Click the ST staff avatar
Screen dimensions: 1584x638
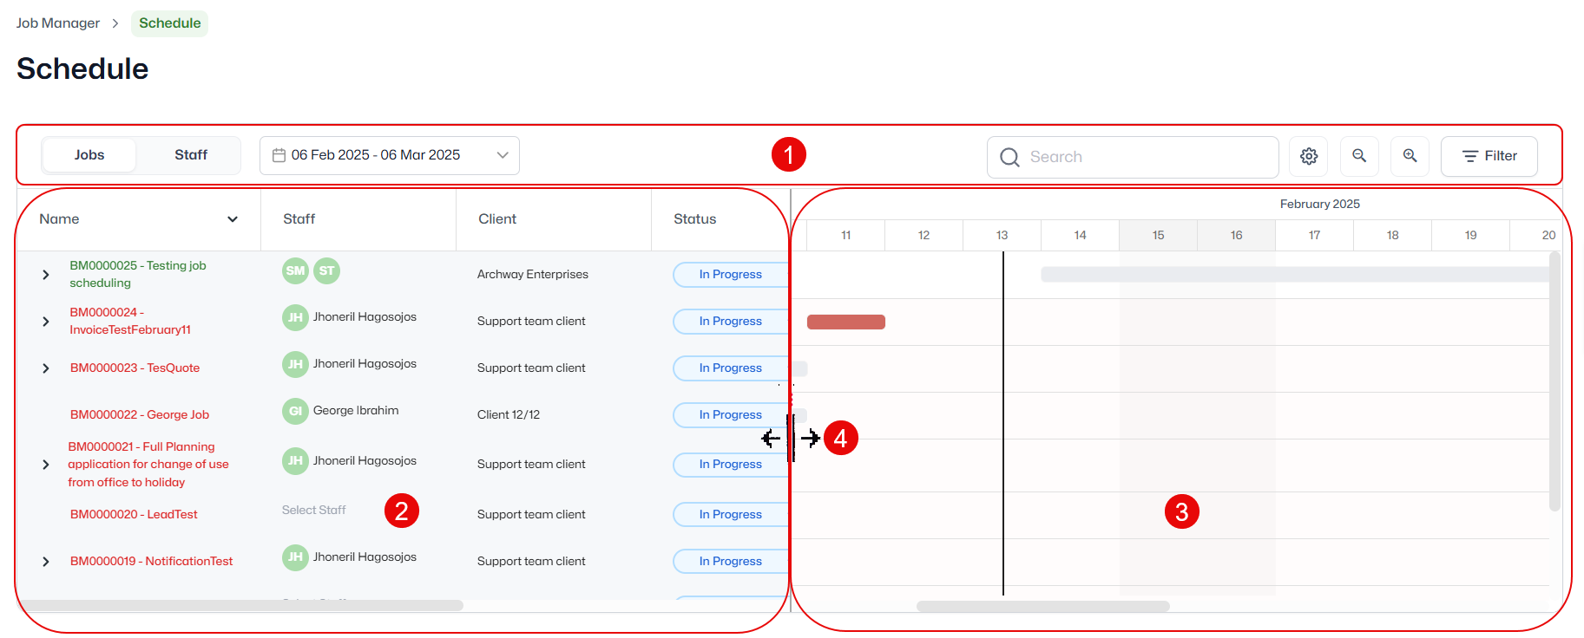326,270
